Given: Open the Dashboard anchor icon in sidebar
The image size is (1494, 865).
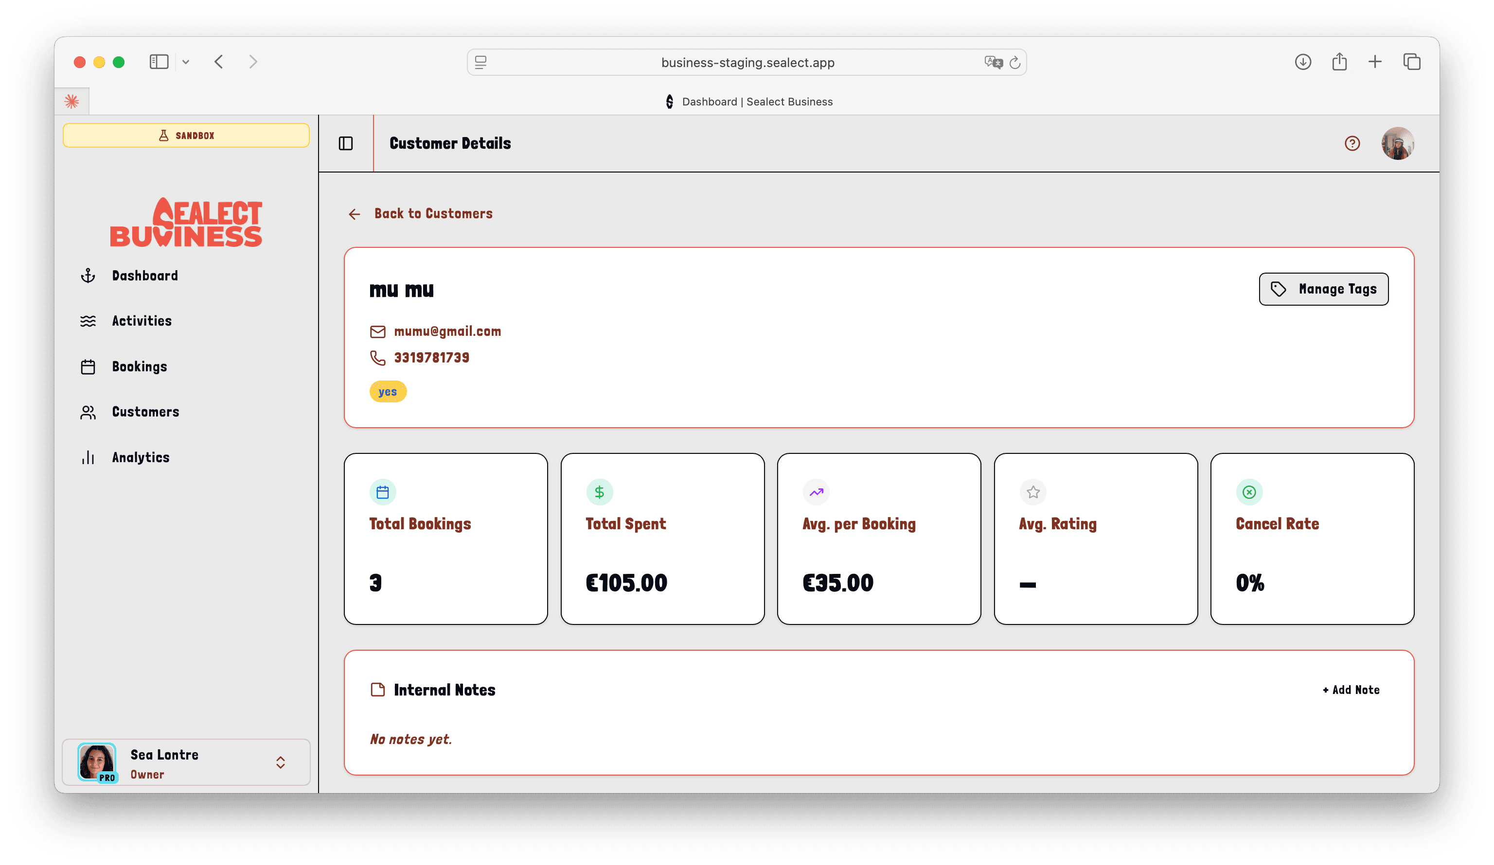Looking at the screenshot, I should click(88, 275).
